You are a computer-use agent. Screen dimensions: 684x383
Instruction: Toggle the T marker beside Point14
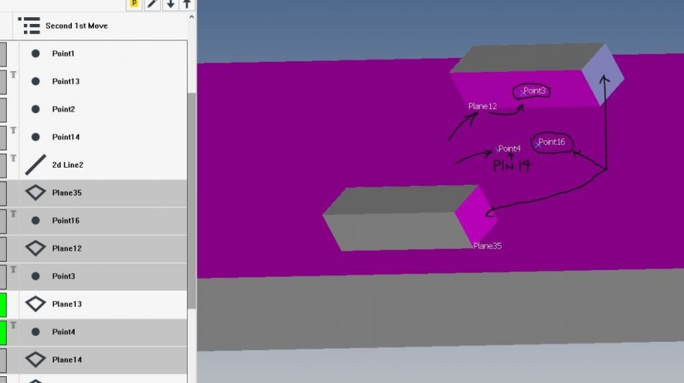13,130
